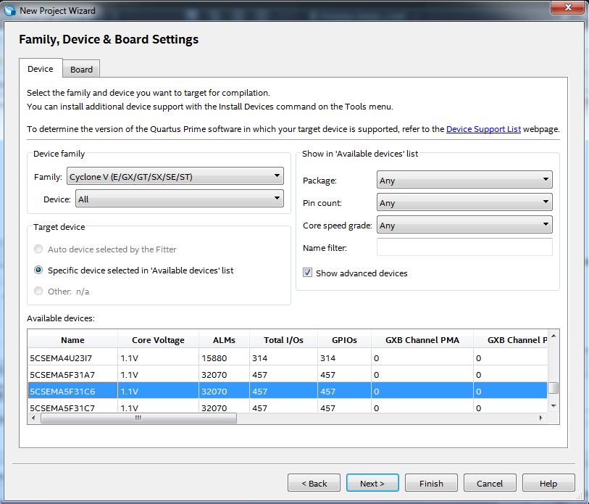Select Auto device selected by the Fitter

coord(38,249)
